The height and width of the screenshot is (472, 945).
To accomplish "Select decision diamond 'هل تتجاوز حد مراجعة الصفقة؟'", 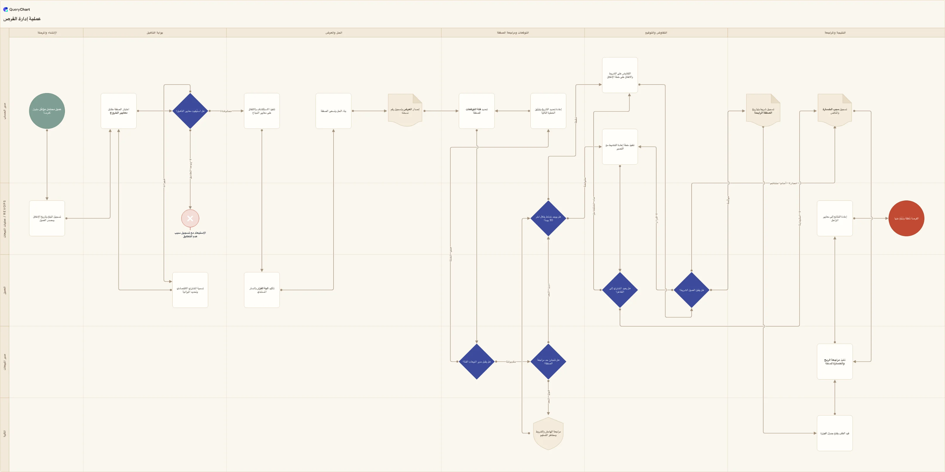I will (x=548, y=361).
